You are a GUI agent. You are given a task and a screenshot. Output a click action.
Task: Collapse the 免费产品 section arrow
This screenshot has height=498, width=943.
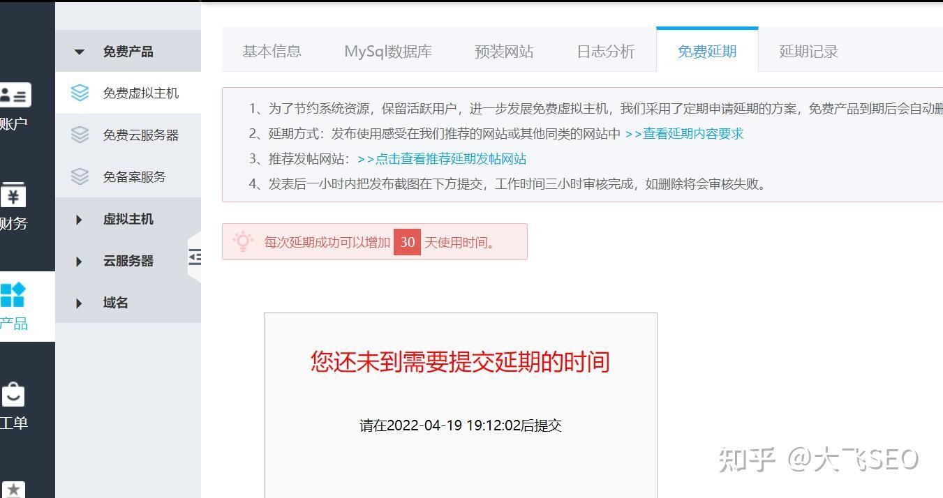click(x=79, y=52)
